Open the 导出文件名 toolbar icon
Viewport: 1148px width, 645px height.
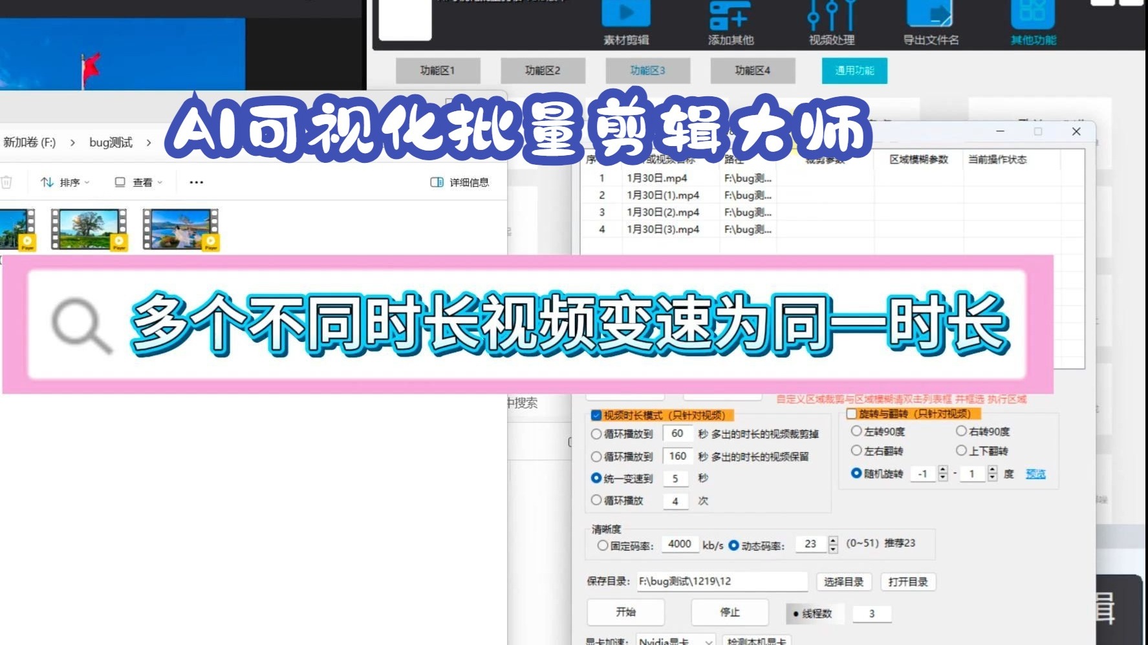point(931,23)
